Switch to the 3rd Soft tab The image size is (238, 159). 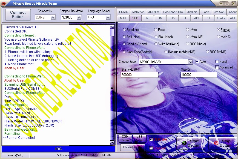point(219,12)
